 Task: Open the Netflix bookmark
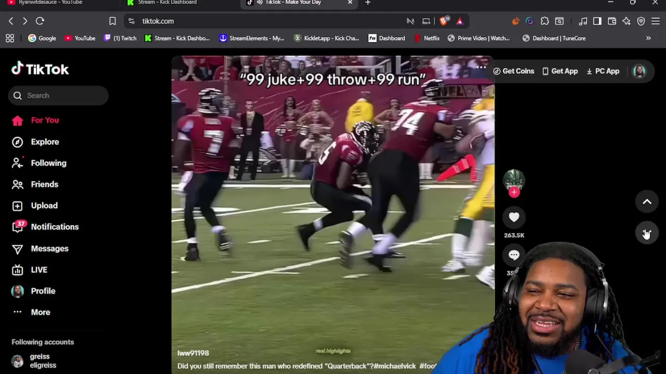click(427, 38)
